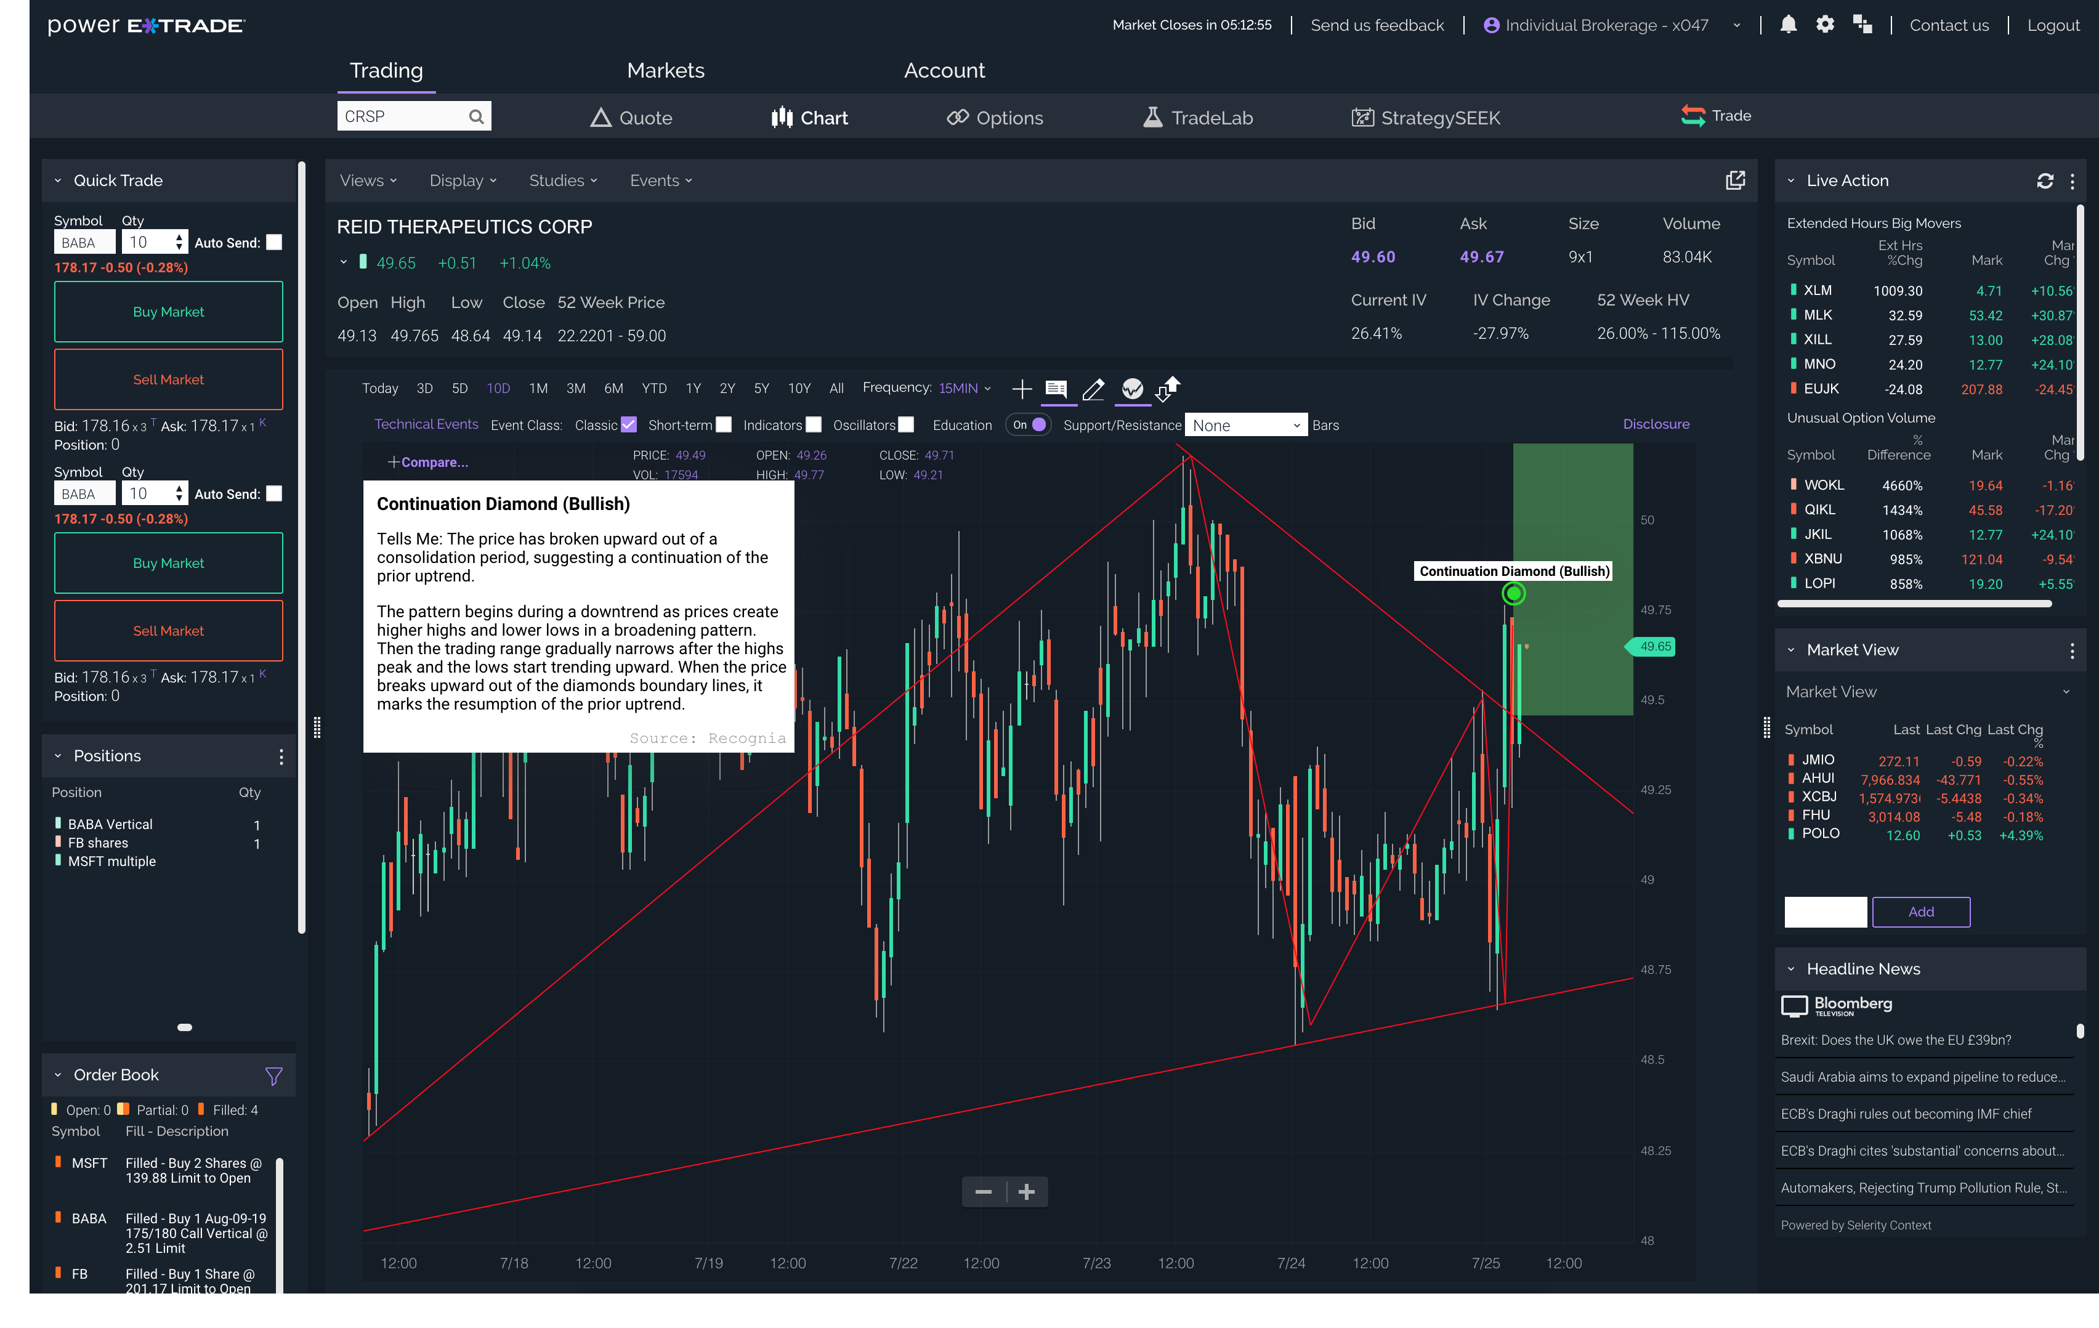Enable the Oscillators checkbox
Image resolution: width=2099 pixels, height=1328 pixels.
click(905, 424)
